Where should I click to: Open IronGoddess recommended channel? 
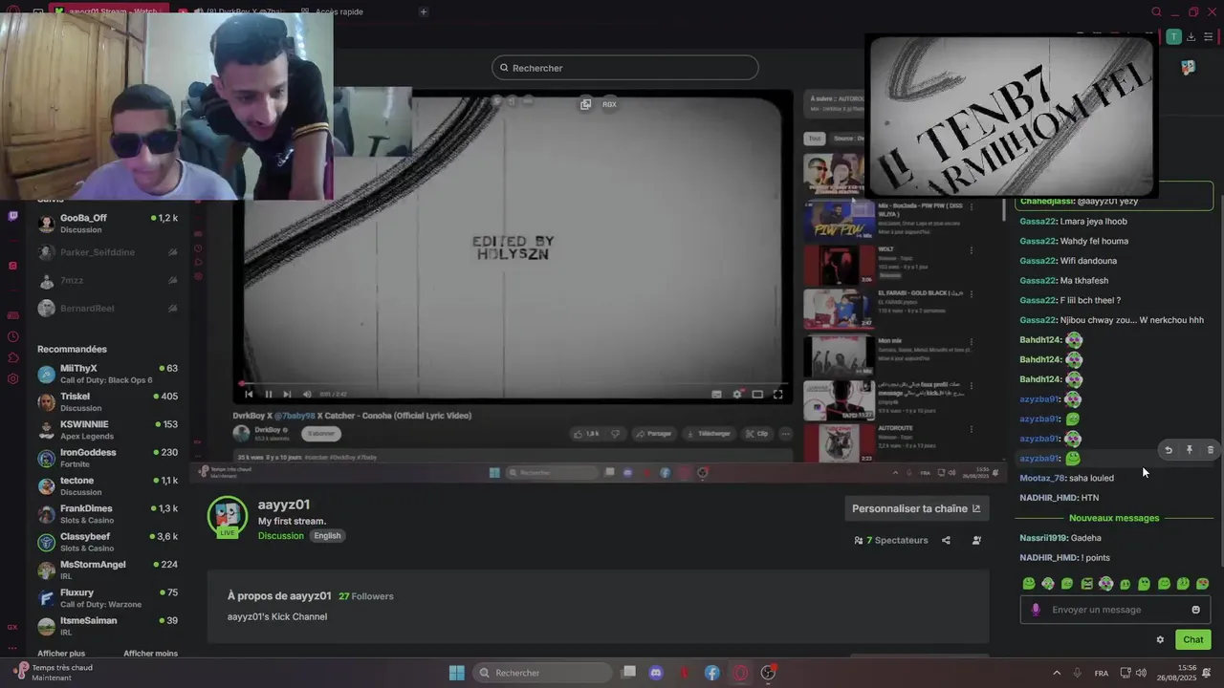coord(107,458)
